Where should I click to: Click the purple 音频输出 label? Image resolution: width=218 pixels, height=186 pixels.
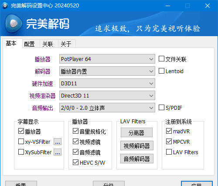42,108
